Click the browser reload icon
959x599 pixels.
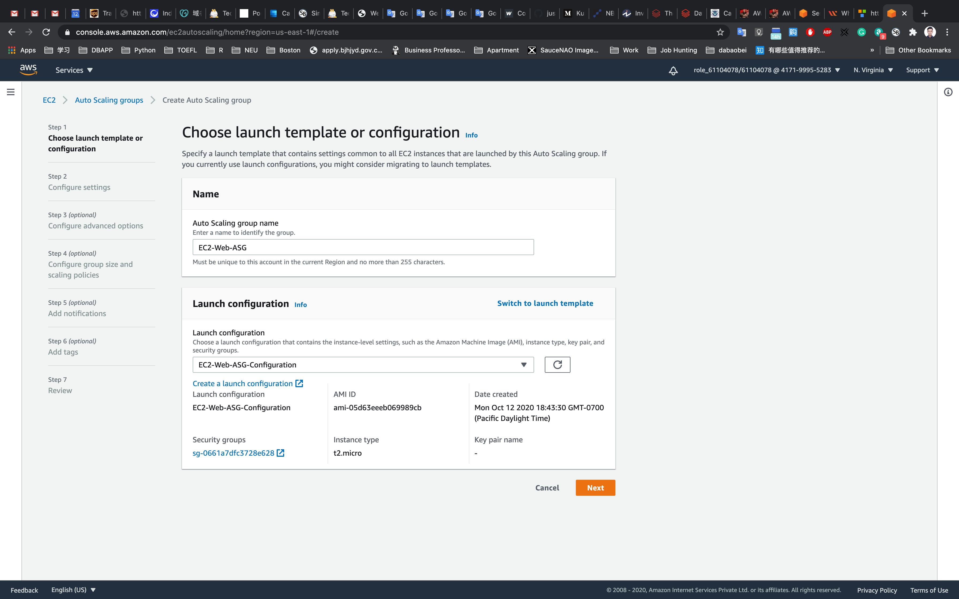(46, 32)
